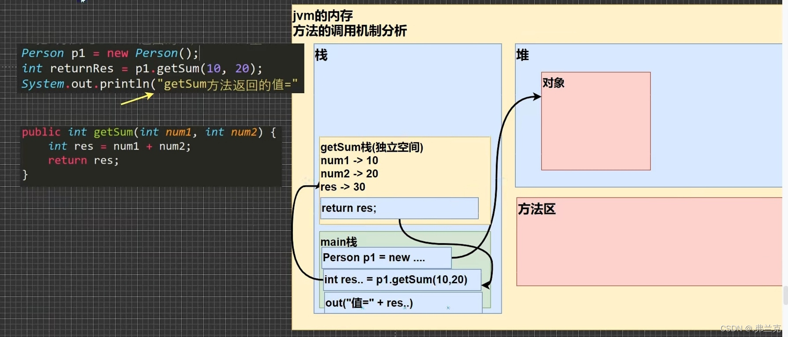788x337 pixels.
Task: Click the '方法区' method area label
Action: [537, 209]
